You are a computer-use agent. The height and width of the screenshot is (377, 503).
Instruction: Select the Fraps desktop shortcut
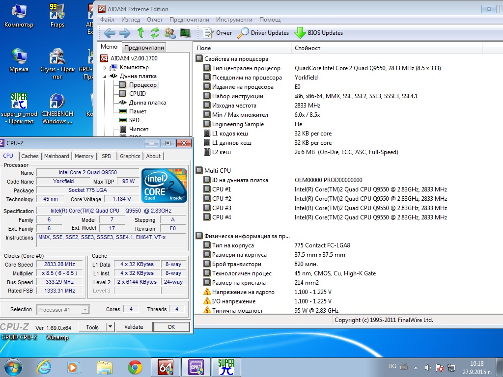point(57,16)
